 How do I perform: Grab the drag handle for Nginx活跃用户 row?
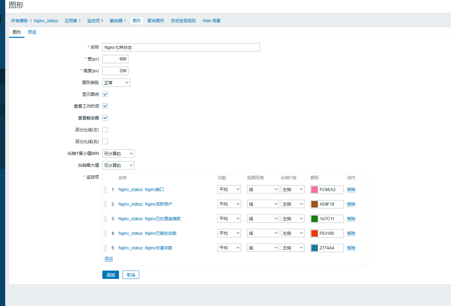pos(105,204)
